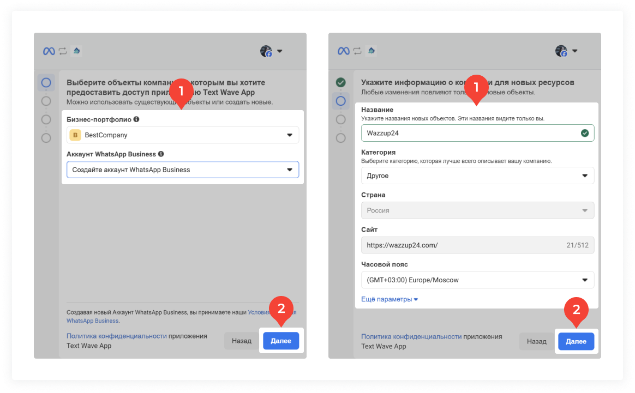Expand the Ещё параметры section
This screenshot has height=393, width=635.
point(390,299)
